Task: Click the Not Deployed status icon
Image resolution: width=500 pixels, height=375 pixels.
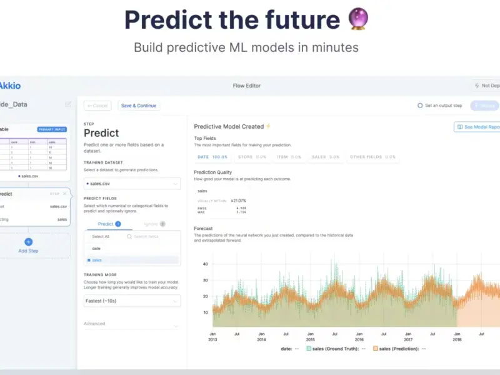Action: (477, 86)
